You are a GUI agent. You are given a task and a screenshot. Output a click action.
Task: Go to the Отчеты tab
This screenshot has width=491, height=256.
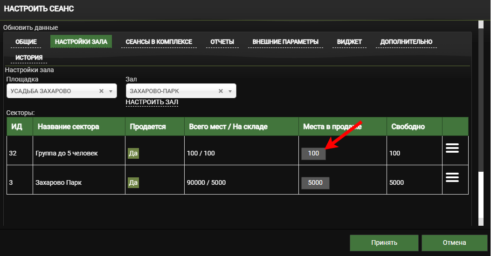[x=222, y=42]
